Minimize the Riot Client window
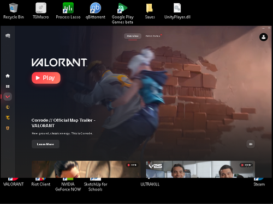This screenshot has height=204, width=273. tap(263, 28)
